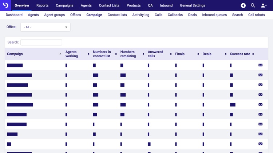Viewport: 273px width, 153px height.
Task: Click envelope icon in second campaign row
Action: tap(261, 75)
